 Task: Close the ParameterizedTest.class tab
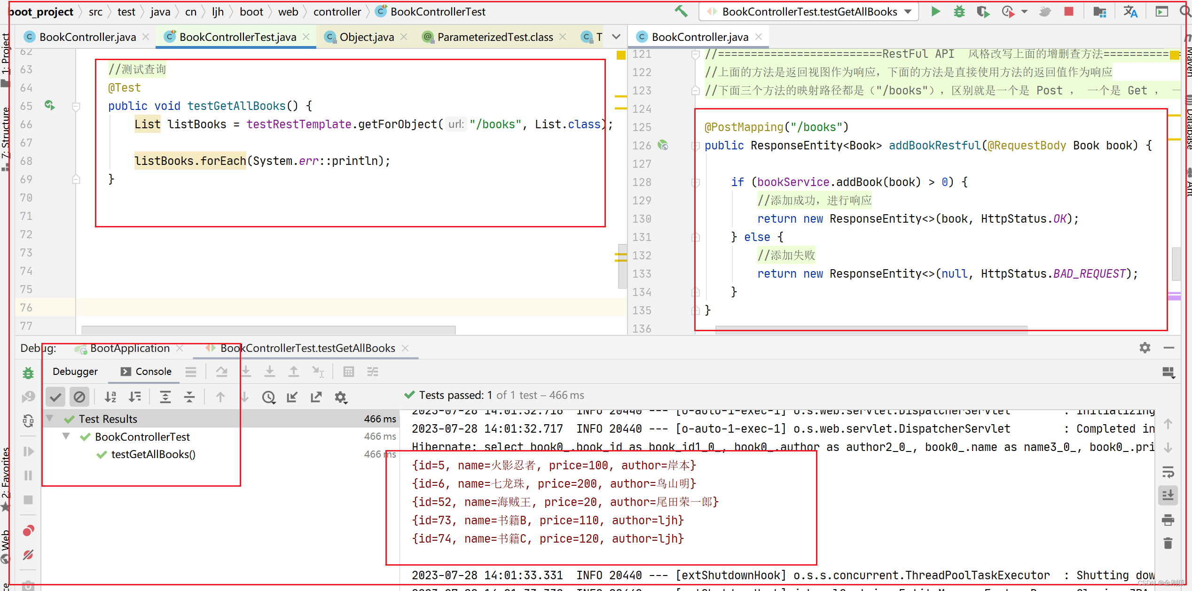coord(563,37)
